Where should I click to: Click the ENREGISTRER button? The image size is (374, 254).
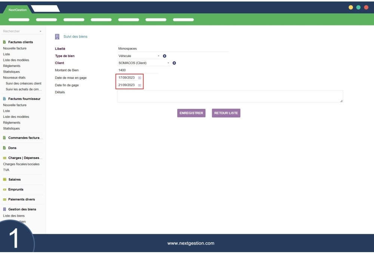(x=192, y=113)
